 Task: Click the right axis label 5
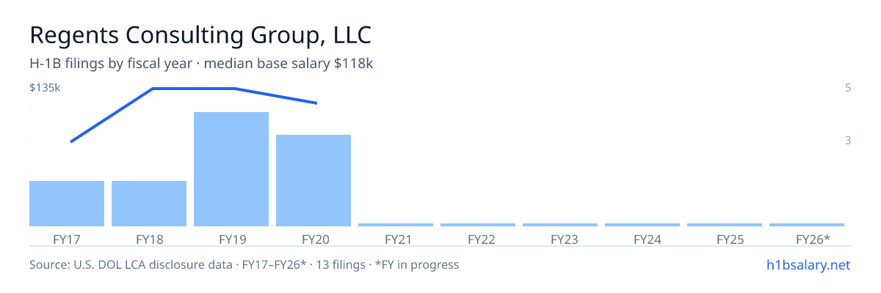pos(848,88)
